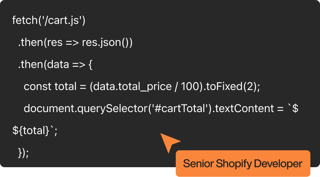Click the closing }); line
Viewport: 320px width, 177px height.
tap(23, 153)
